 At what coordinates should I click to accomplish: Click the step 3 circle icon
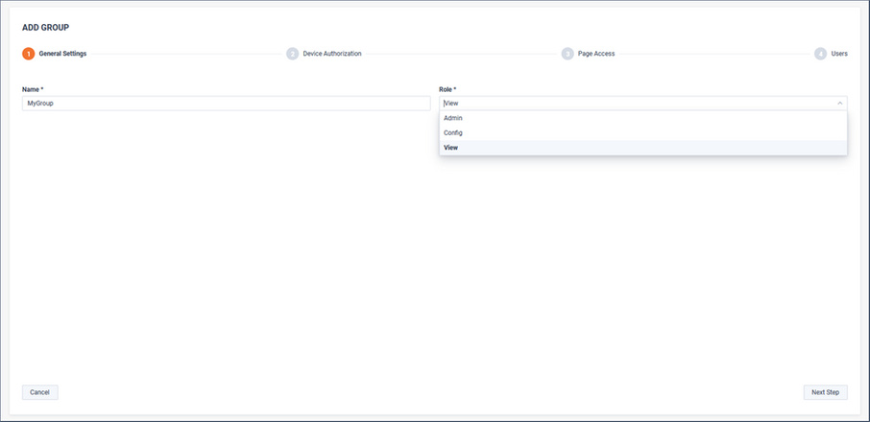point(568,54)
